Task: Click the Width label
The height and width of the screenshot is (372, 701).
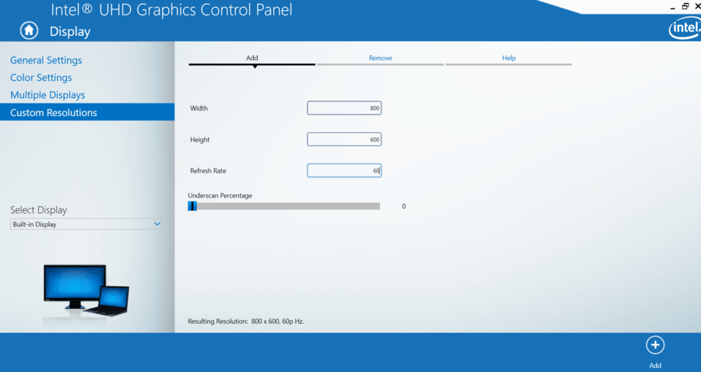Action: [x=199, y=108]
